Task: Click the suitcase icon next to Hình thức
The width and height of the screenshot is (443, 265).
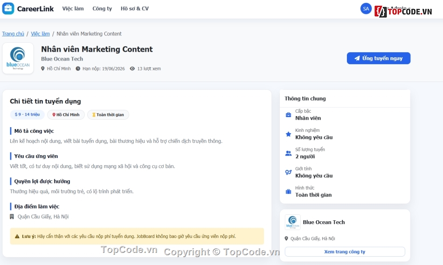Action: tap(288, 191)
